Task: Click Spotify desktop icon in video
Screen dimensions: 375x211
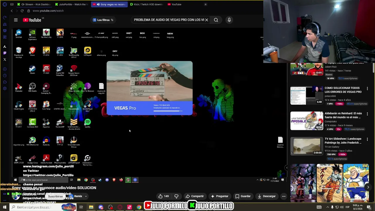Action: click(87, 123)
